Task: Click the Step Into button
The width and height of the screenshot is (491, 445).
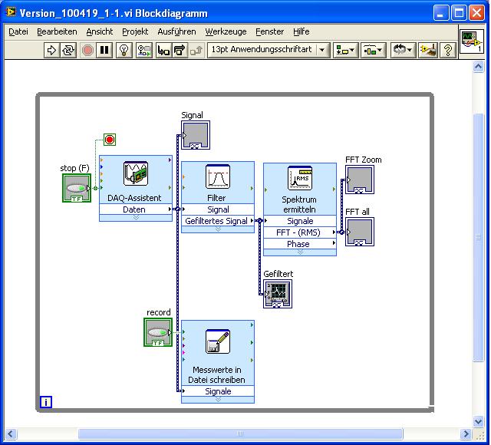Action: (163, 50)
